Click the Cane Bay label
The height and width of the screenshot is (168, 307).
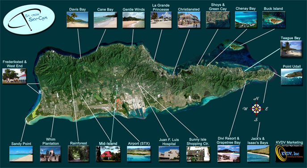click(x=105, y=9)
